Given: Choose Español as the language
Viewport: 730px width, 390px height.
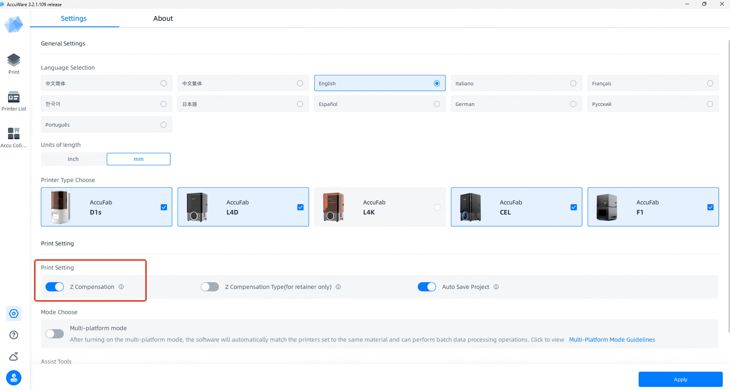Looking at the screenshot, I should tap(380, 104).
